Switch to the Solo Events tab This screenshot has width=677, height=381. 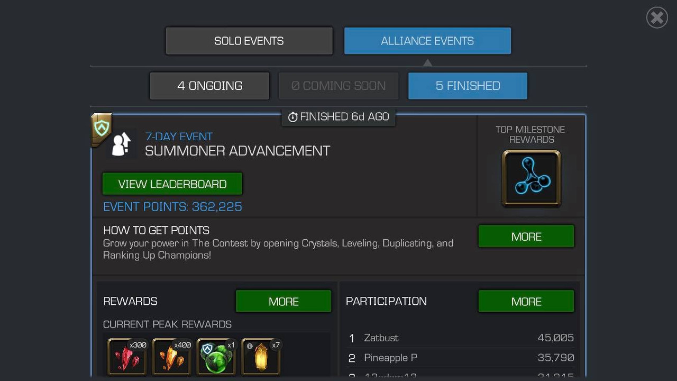click(x=249, y=41)
